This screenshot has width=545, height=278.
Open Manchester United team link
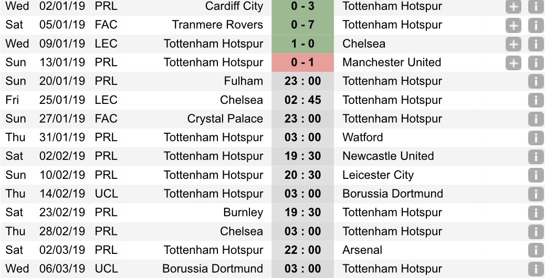coord(391,62)
